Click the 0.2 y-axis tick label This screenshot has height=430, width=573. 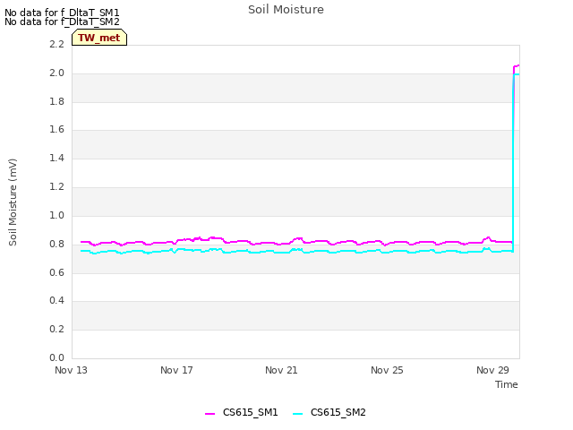point(57,329)
